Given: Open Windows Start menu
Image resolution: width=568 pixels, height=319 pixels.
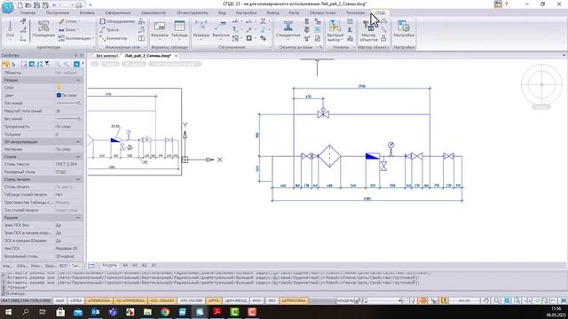Looking at the screenshot, I should (8, 312).
